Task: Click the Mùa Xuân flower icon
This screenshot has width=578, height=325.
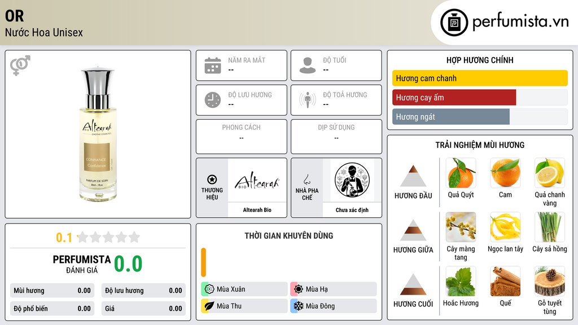Action: coord(209,289)
